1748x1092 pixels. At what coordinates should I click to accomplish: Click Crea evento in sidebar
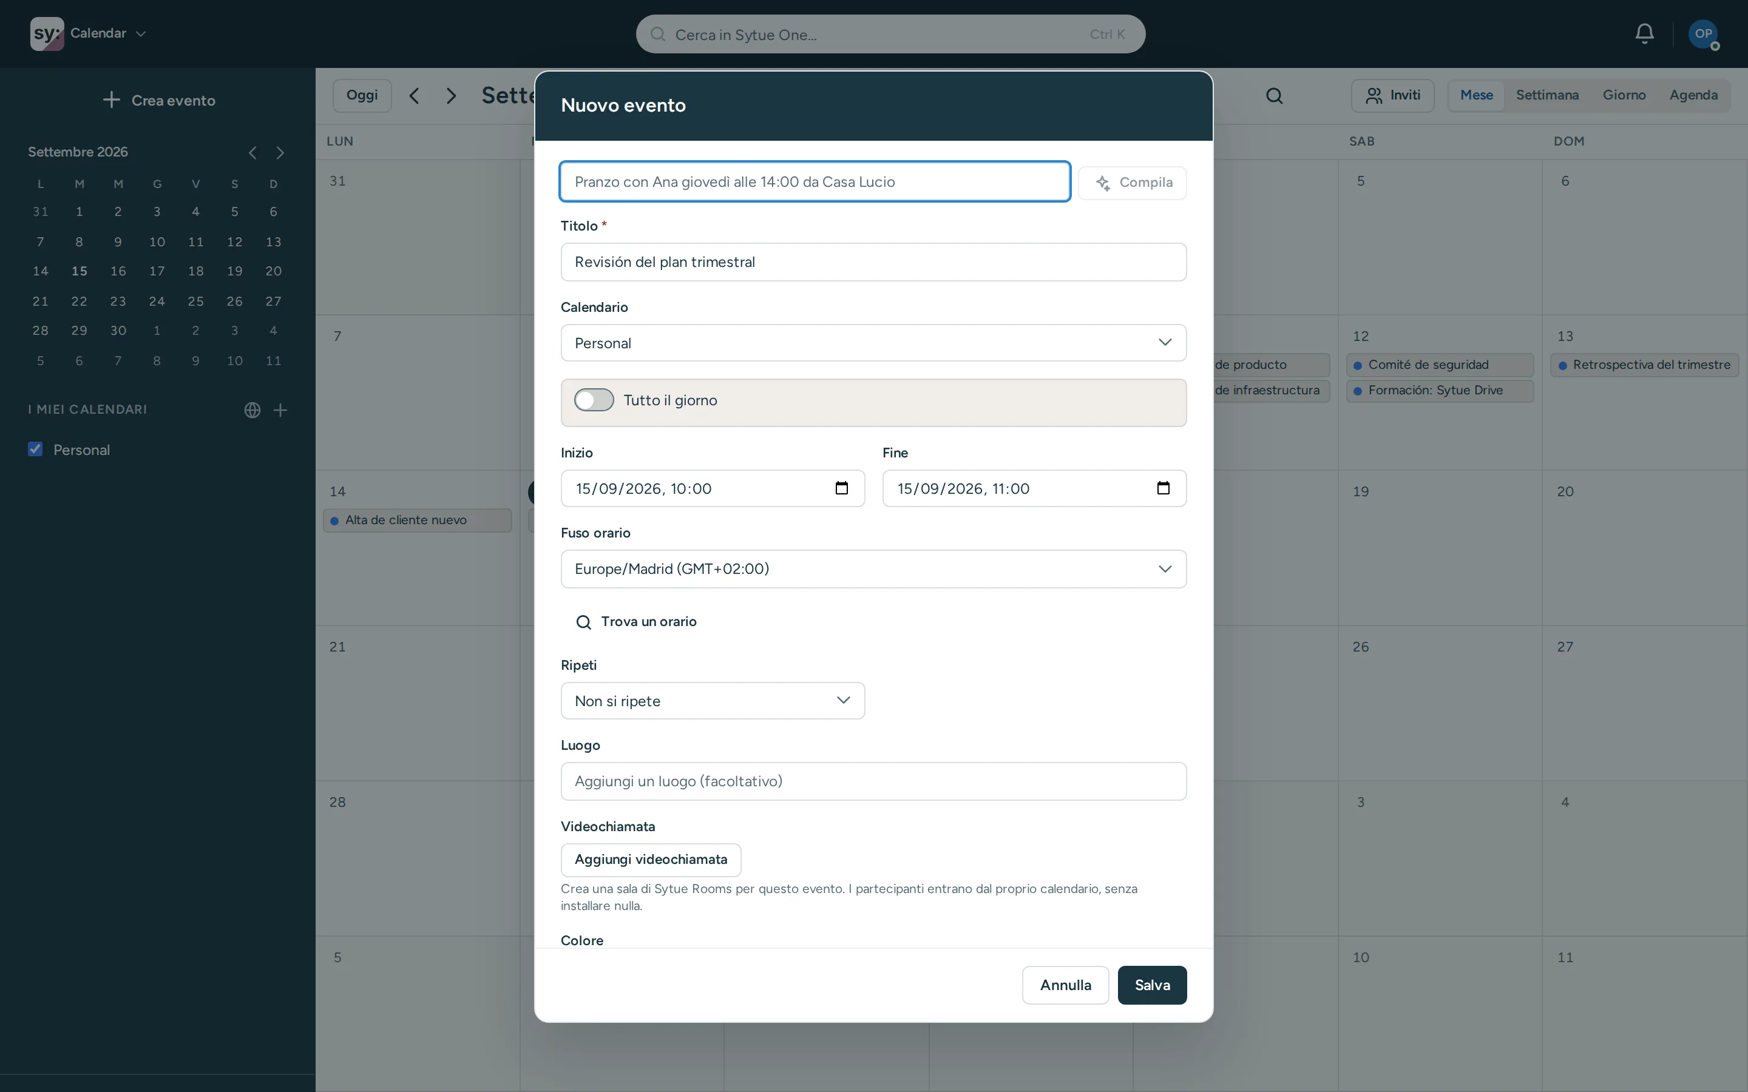pyautogui.click(x=159, y=100)
